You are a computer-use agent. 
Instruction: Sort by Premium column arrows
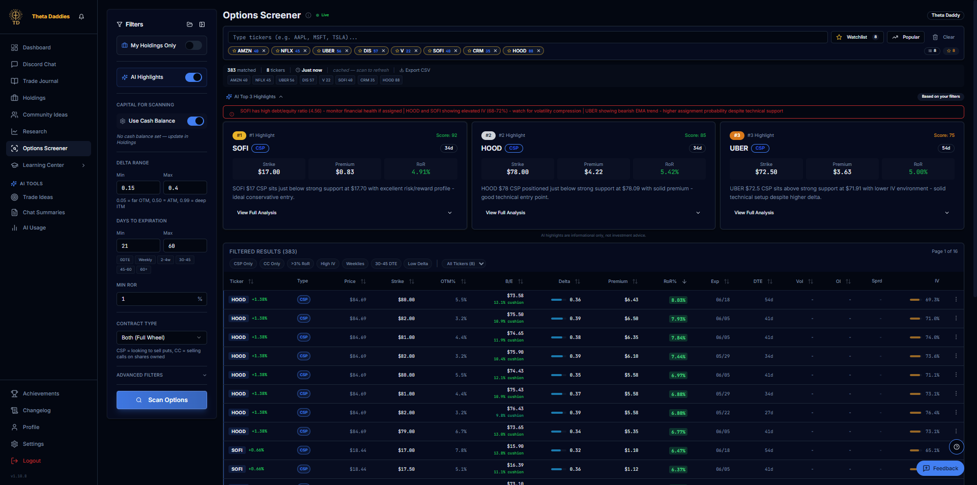point(635,281)
